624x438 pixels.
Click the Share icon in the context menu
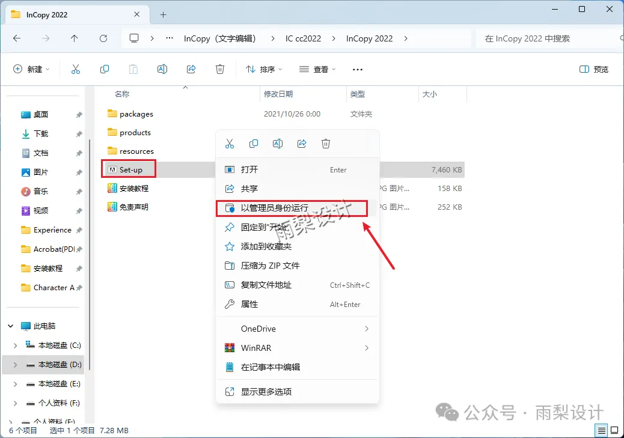coord(302,144)
